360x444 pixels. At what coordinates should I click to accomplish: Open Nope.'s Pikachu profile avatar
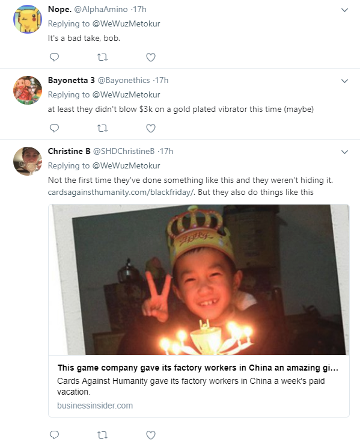pos(28,19)
